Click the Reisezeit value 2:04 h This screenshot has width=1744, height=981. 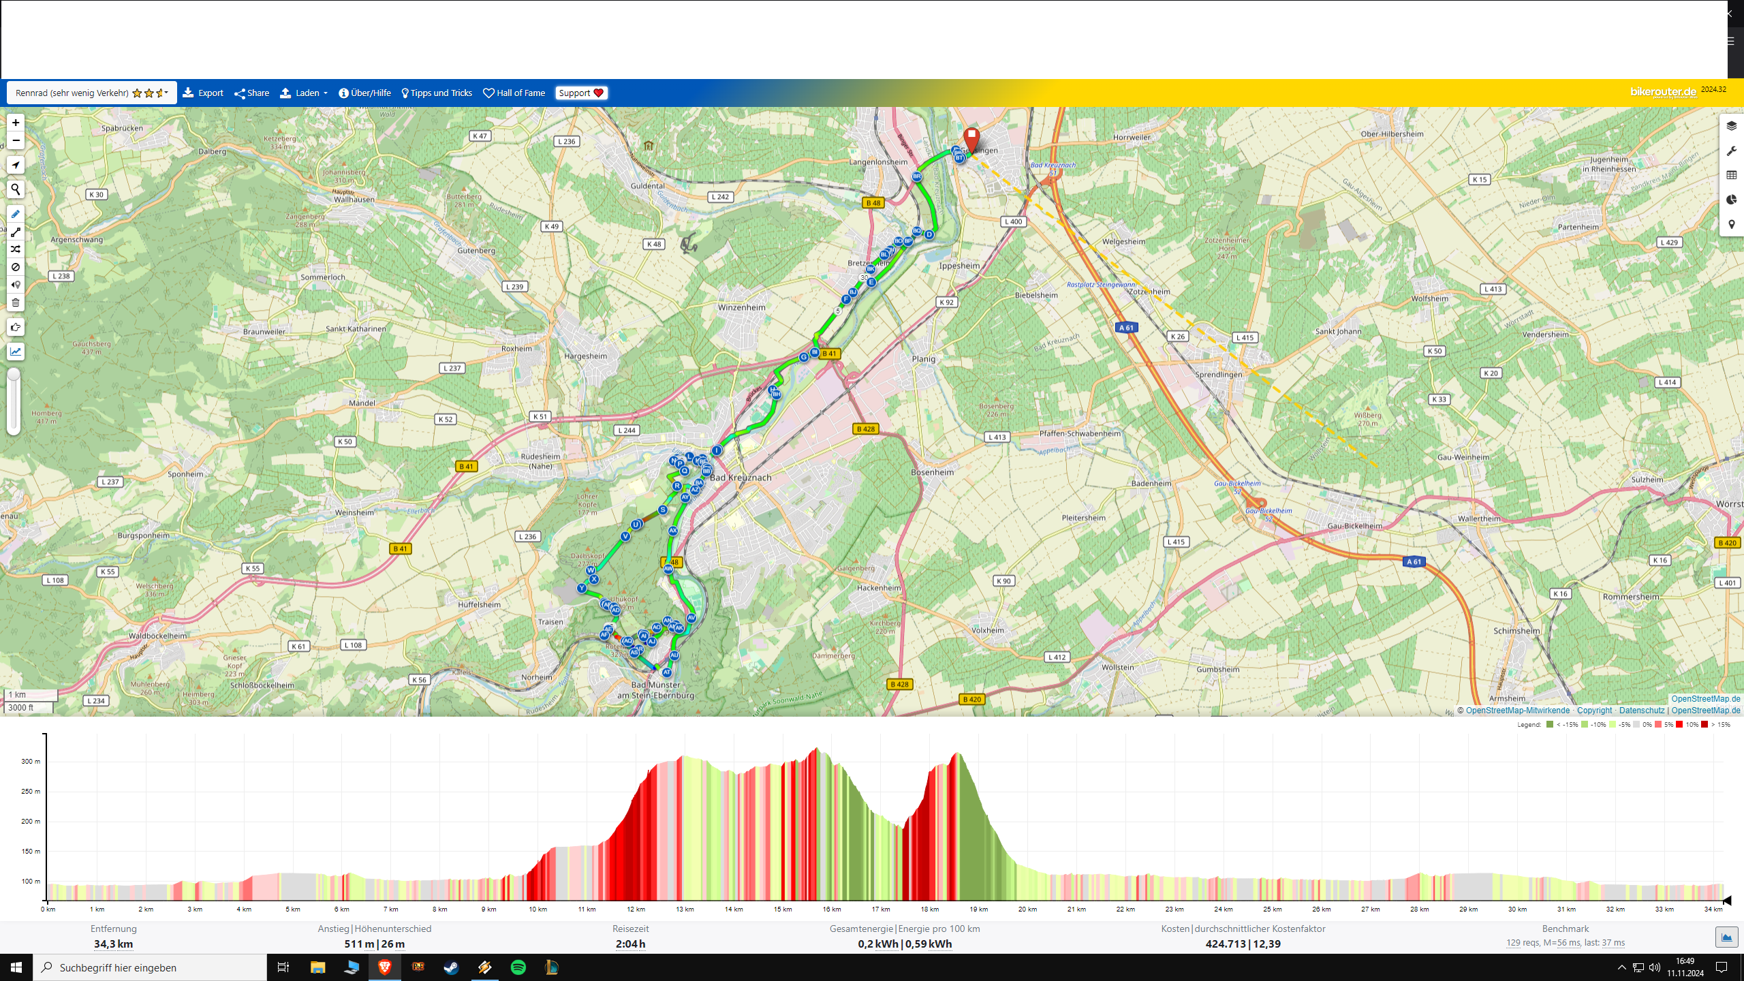[x=630, y=944]
